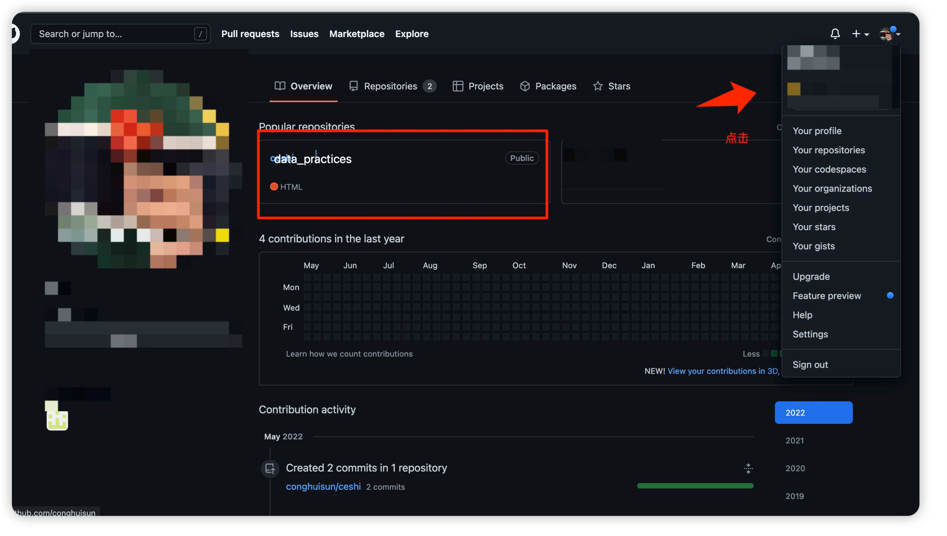This screenshot has height=536, width=947.
Task: Switch to the Stars tab
Action: tap(611, 86)
